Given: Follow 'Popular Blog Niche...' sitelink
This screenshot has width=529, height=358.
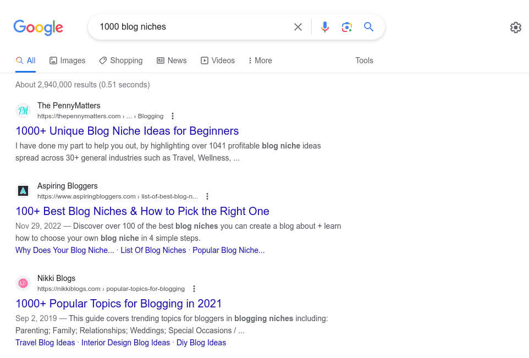Looking at the screenshot, I should pyautogui.click(x=228, y=250).
